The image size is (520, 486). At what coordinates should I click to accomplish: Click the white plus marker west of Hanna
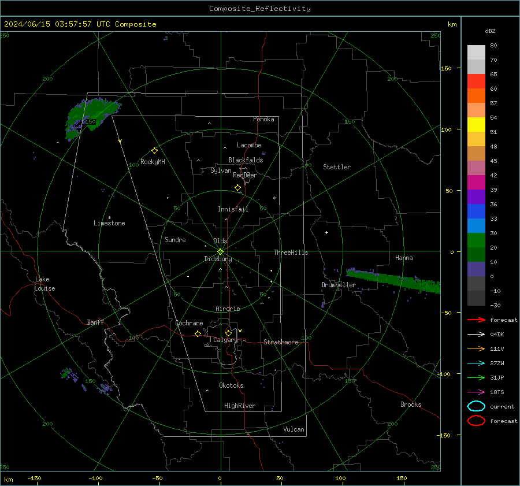326,232
